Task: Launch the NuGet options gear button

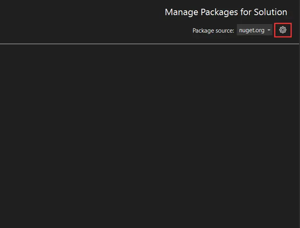Action: [x=283, y=30]
